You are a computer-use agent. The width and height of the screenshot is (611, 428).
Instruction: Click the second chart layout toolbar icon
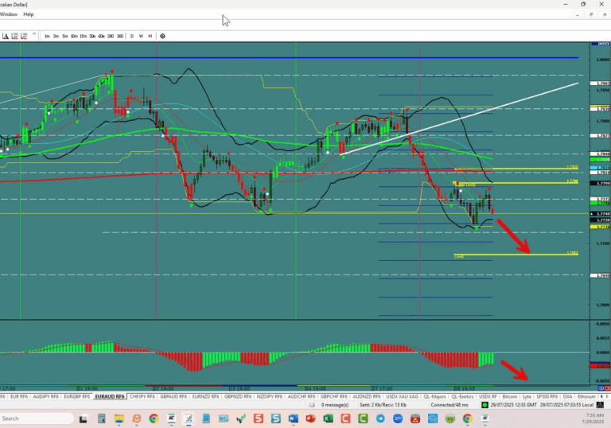coord(15,36)
